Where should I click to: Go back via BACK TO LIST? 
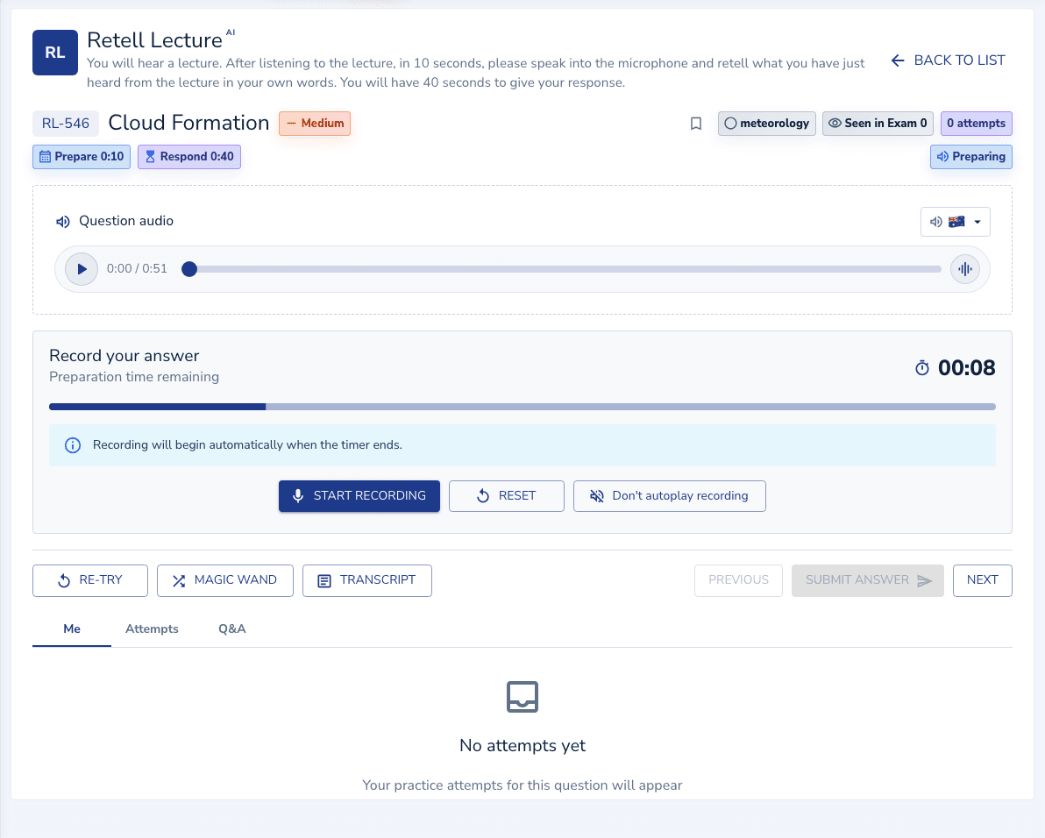coord(948,60)
